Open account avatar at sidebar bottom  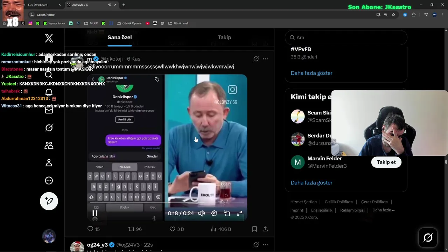click(x=49, y=236)
